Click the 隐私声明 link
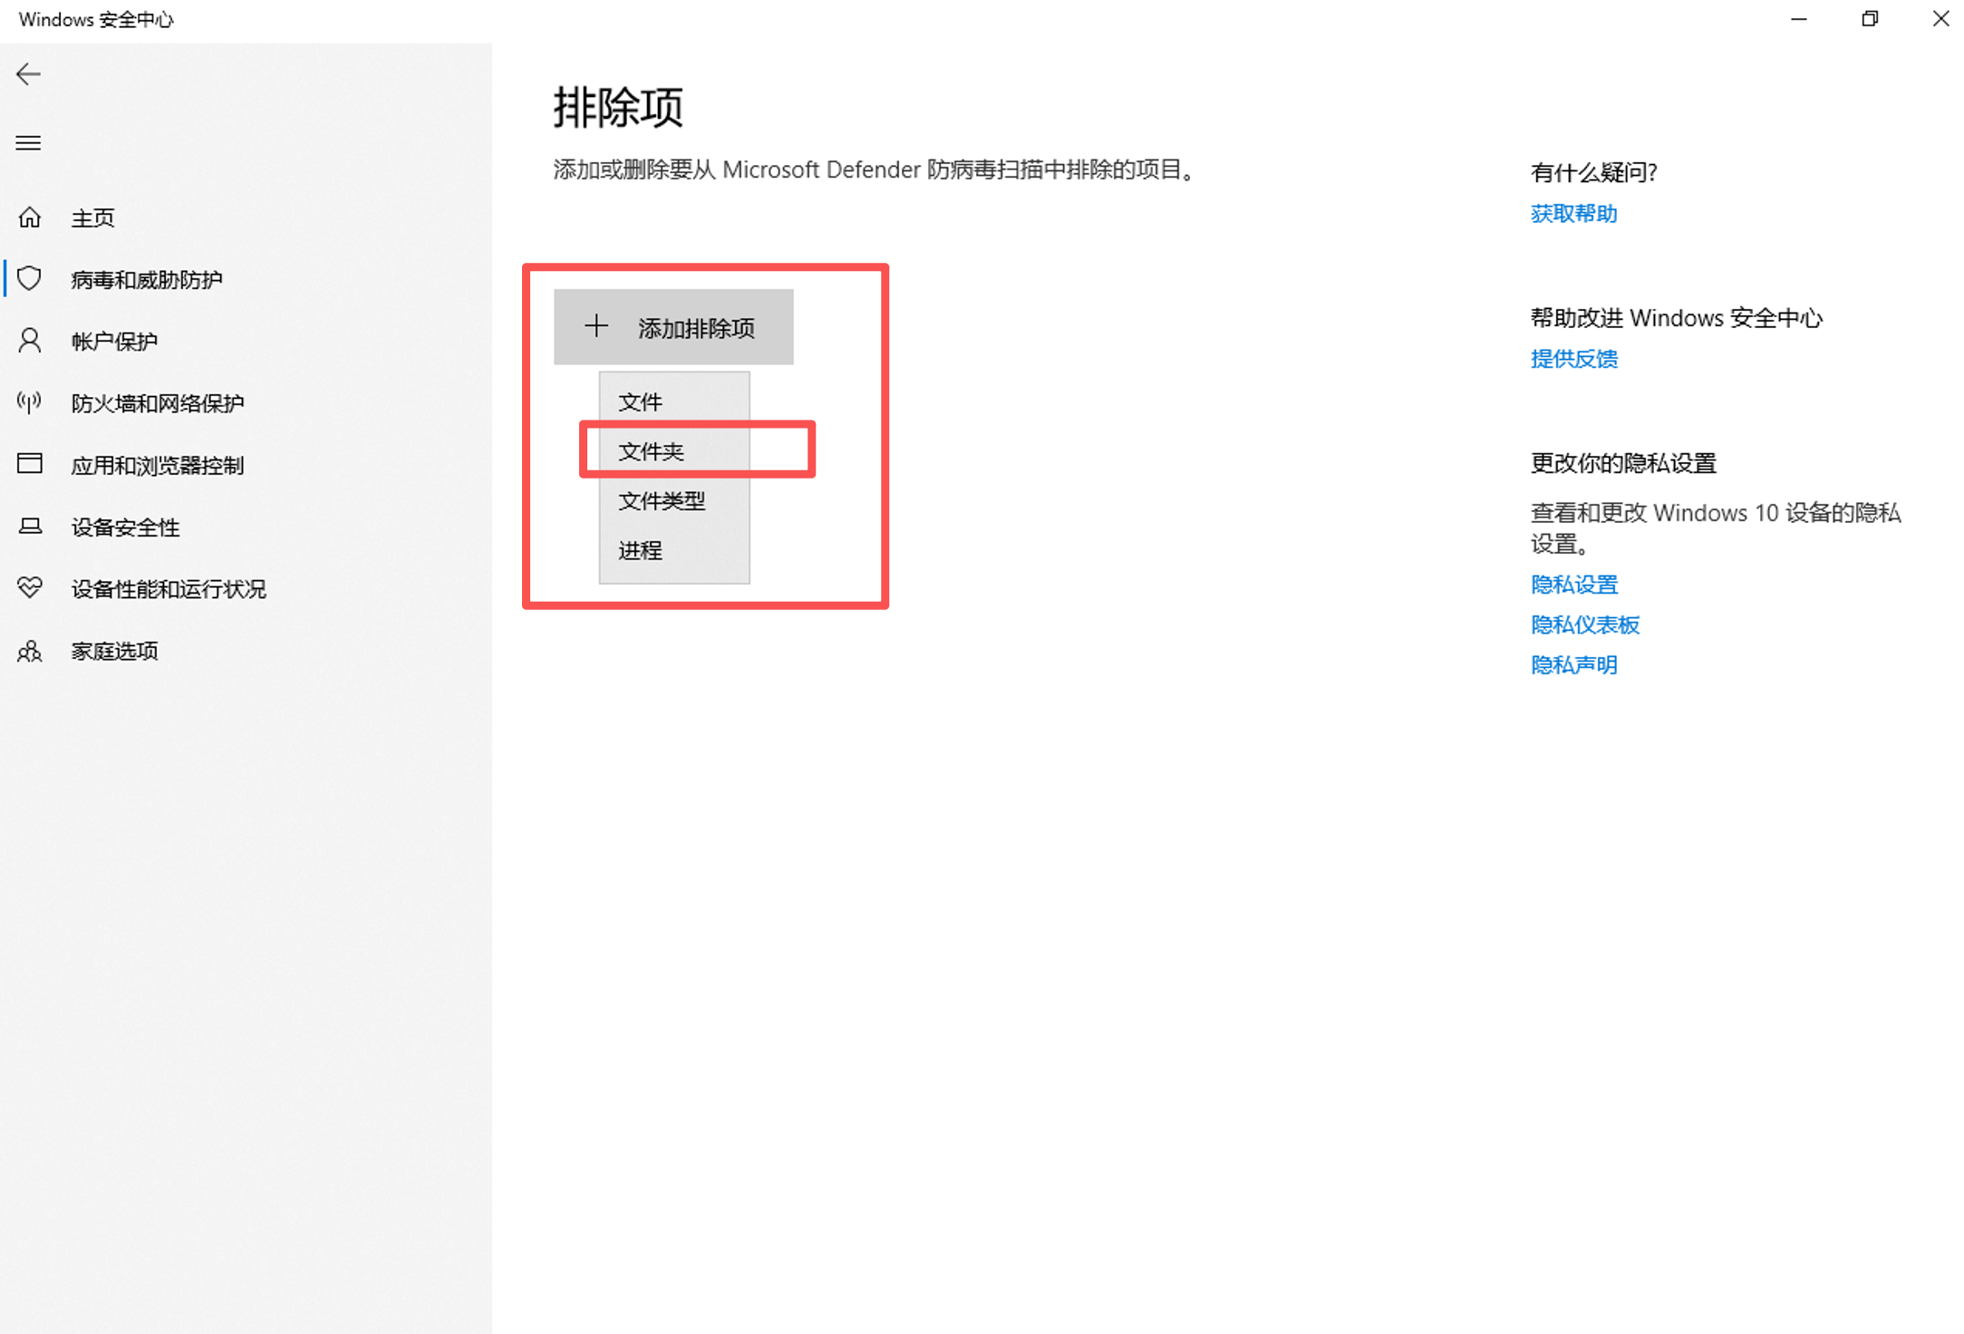Screen dimensions: 1964x1334 1574,665
